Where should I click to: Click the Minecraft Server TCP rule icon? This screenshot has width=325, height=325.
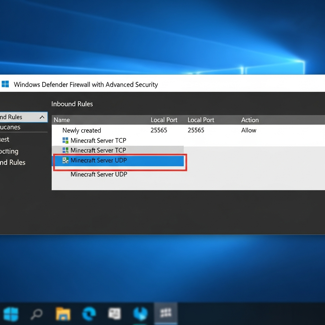pos(66,140)
